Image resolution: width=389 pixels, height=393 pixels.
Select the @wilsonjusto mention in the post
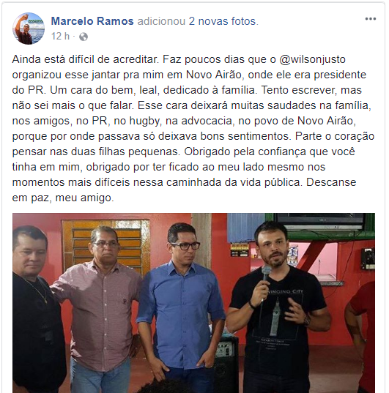coord(313,59)
